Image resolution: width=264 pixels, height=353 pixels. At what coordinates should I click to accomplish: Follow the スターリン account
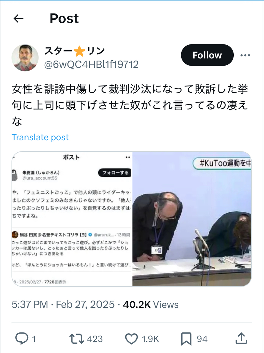coord(207,55)
